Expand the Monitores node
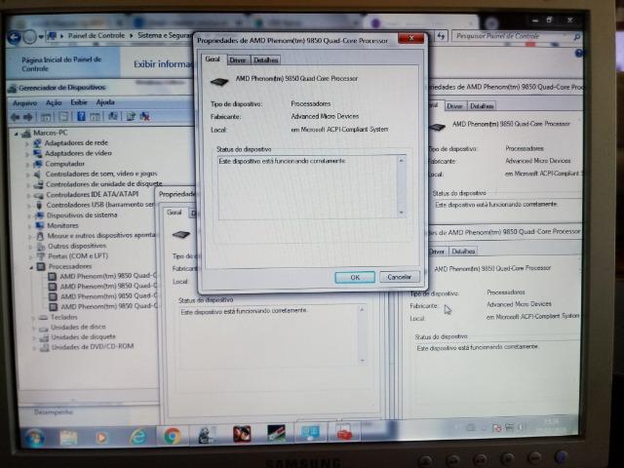The width and height of the screenshot is (624, 468). pyautogui.click(x=29, y=226)
